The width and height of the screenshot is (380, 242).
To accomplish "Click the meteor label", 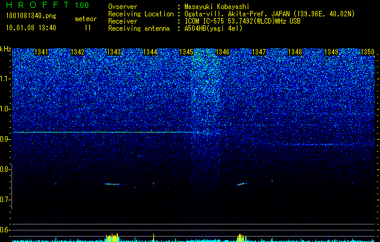I will click(86, 19).
